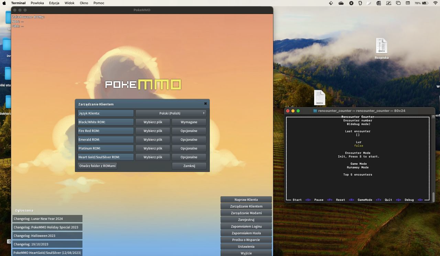Open Changelog: PokeMMO Holiday Special 2023

tap(47, 227)
